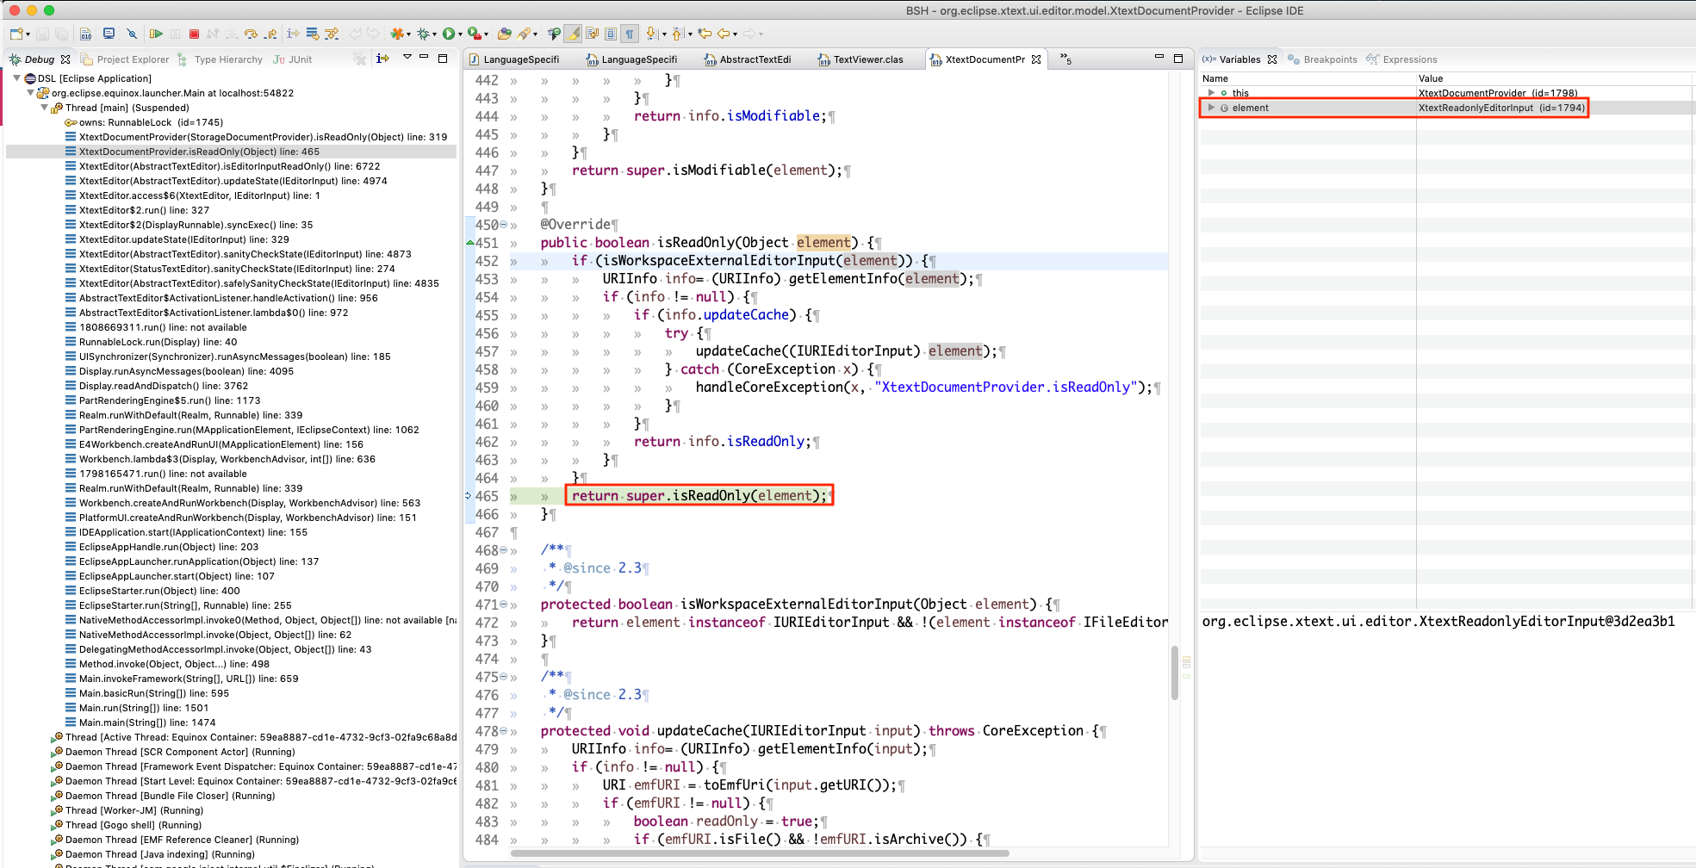Toggle the pin search icon before highlighter
Image resolution: width=1696 pixels, height=868 pixels.
[553, 34]
